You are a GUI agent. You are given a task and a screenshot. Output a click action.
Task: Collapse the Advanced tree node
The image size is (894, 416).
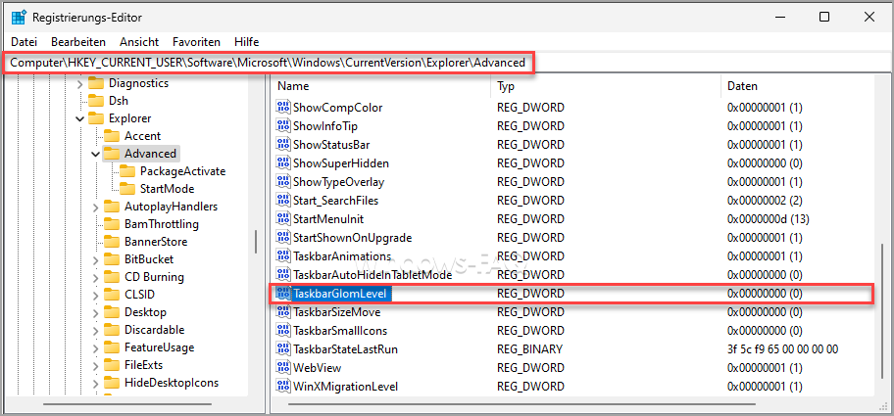(95, 154)
